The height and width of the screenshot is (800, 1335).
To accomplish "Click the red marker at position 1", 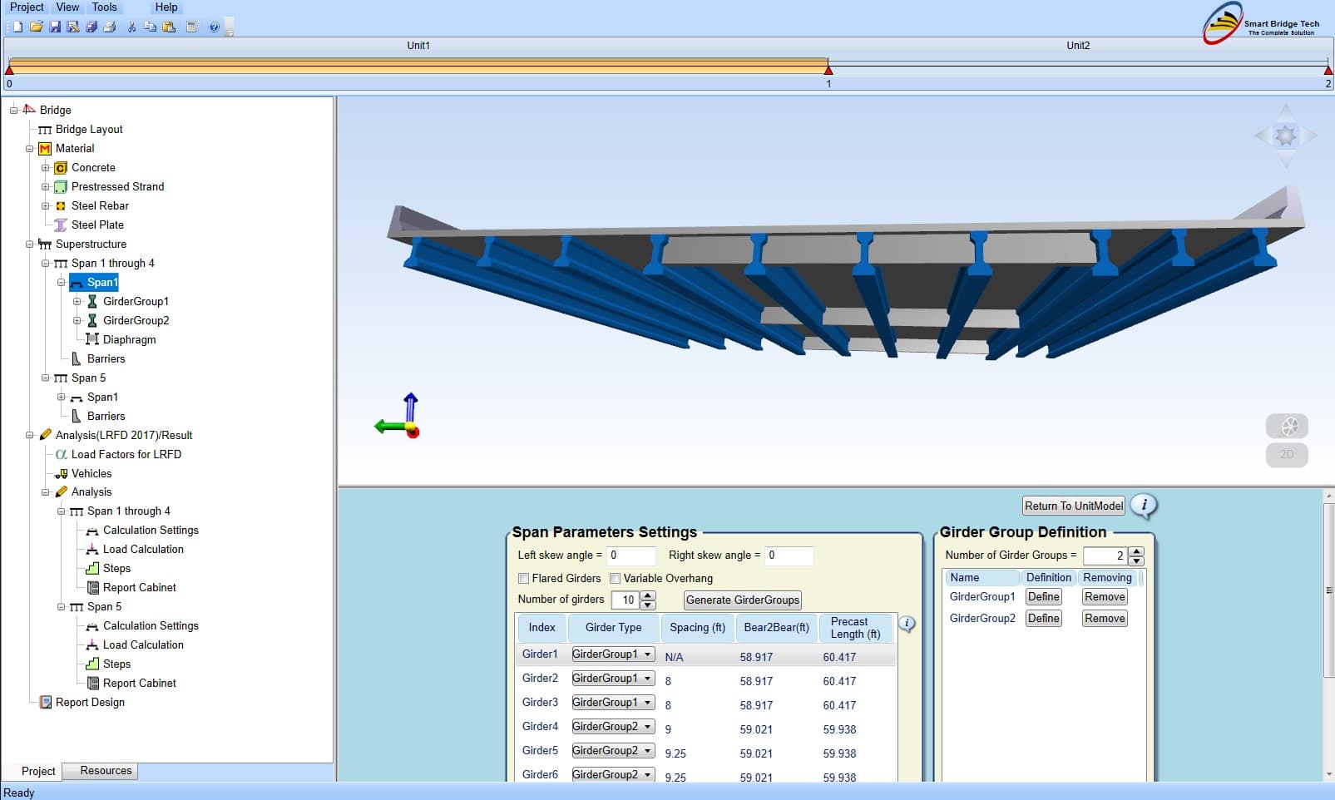I will pyautogui.click(x=828, y=71).
